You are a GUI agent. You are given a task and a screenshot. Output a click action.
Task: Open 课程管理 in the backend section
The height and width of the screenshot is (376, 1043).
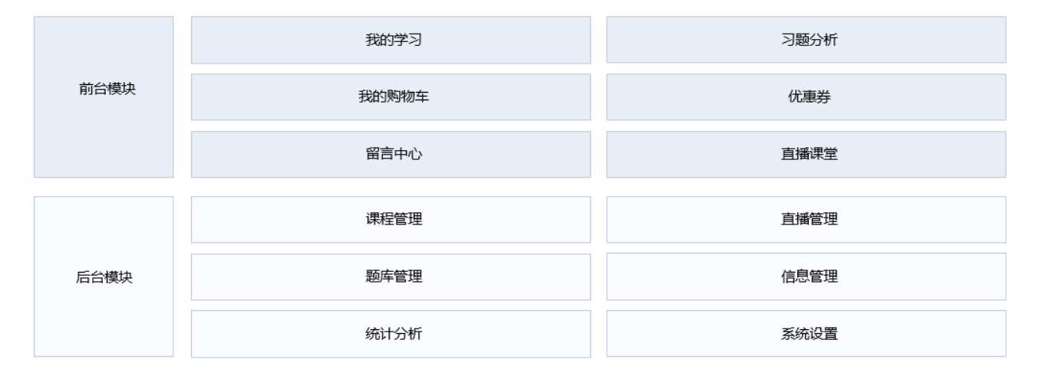pos(391,220)
